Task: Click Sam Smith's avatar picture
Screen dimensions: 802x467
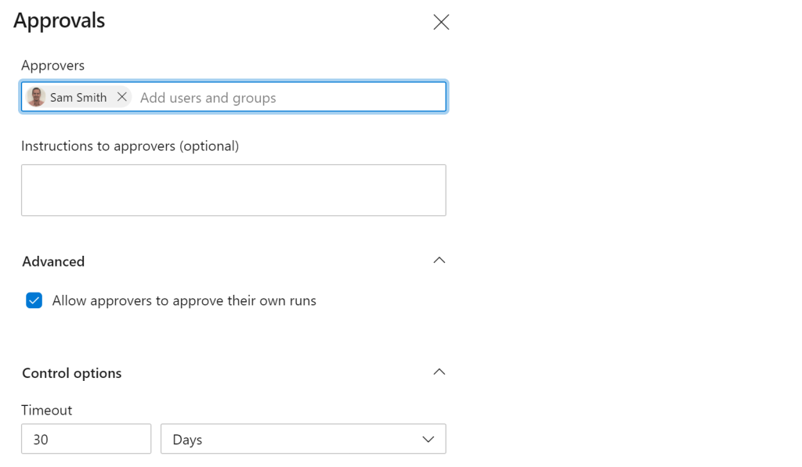Action: tap(36, 97)
